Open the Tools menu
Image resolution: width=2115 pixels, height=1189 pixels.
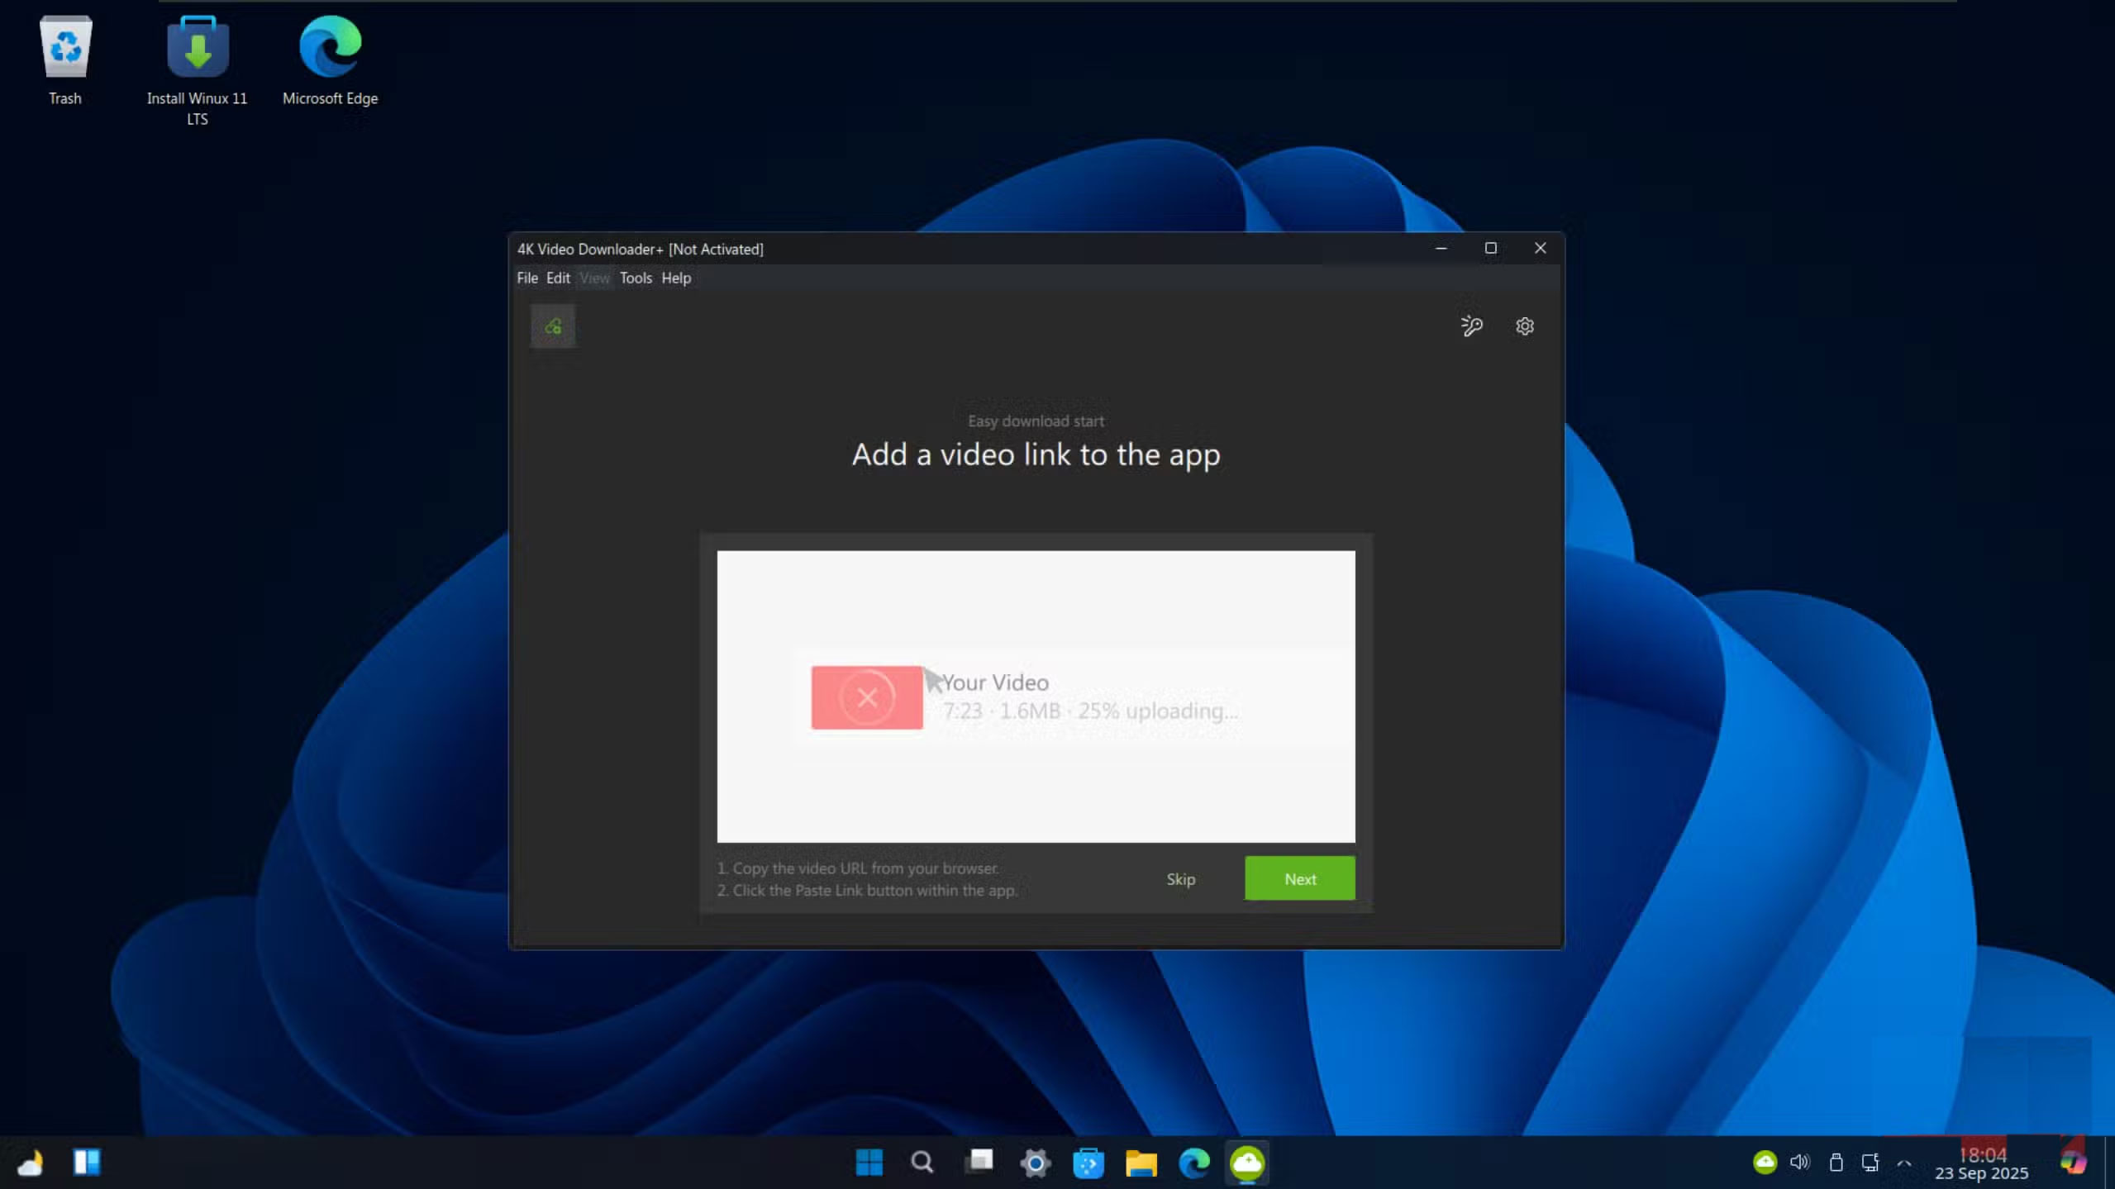[635, 278]
